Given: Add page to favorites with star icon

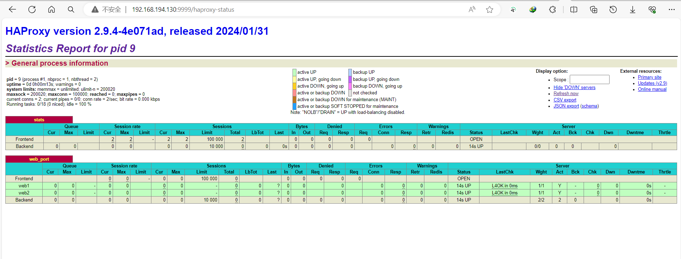Looking at the screenshot, I should click(x=490, y=10).
